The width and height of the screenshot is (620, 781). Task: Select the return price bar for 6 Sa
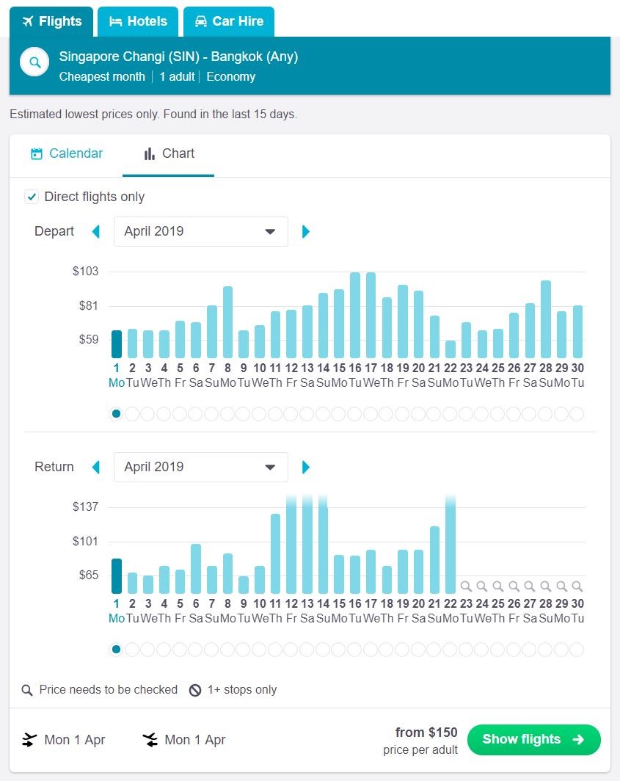point(196,569)
